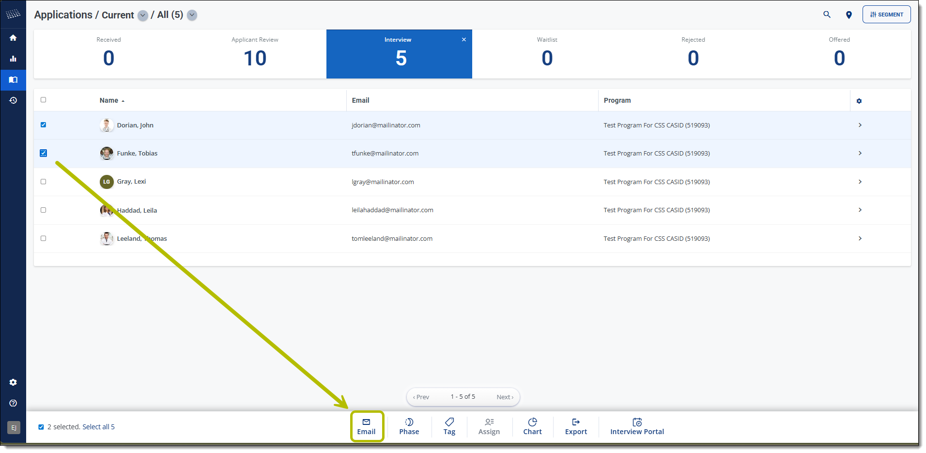Open the Interview Portal
The width and height of the screenshot is (926, 453).
coord(636,426)
